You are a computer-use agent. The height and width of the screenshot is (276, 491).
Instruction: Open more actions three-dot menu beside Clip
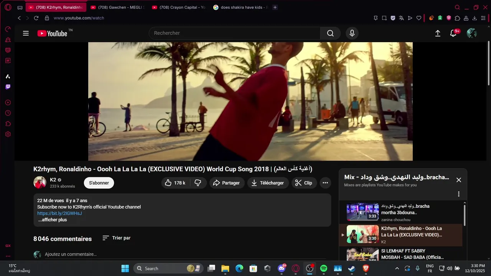[x=325, y=183]
